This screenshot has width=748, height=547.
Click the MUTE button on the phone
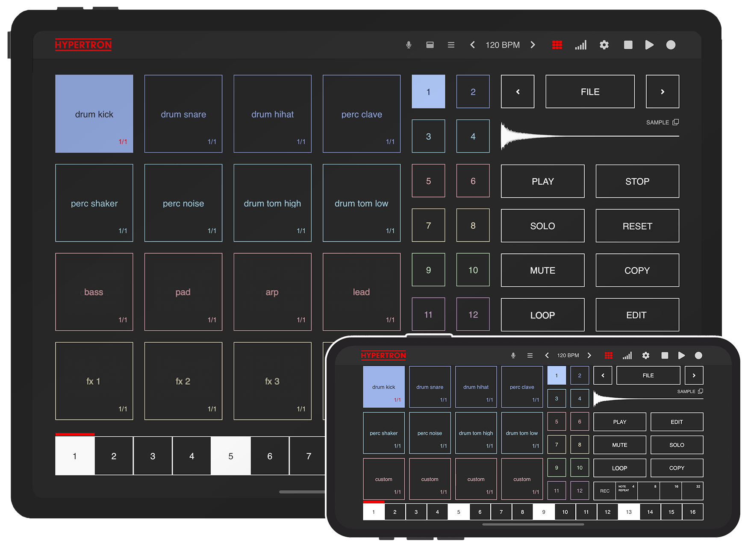pyautogui.click(x=620, y=445)
